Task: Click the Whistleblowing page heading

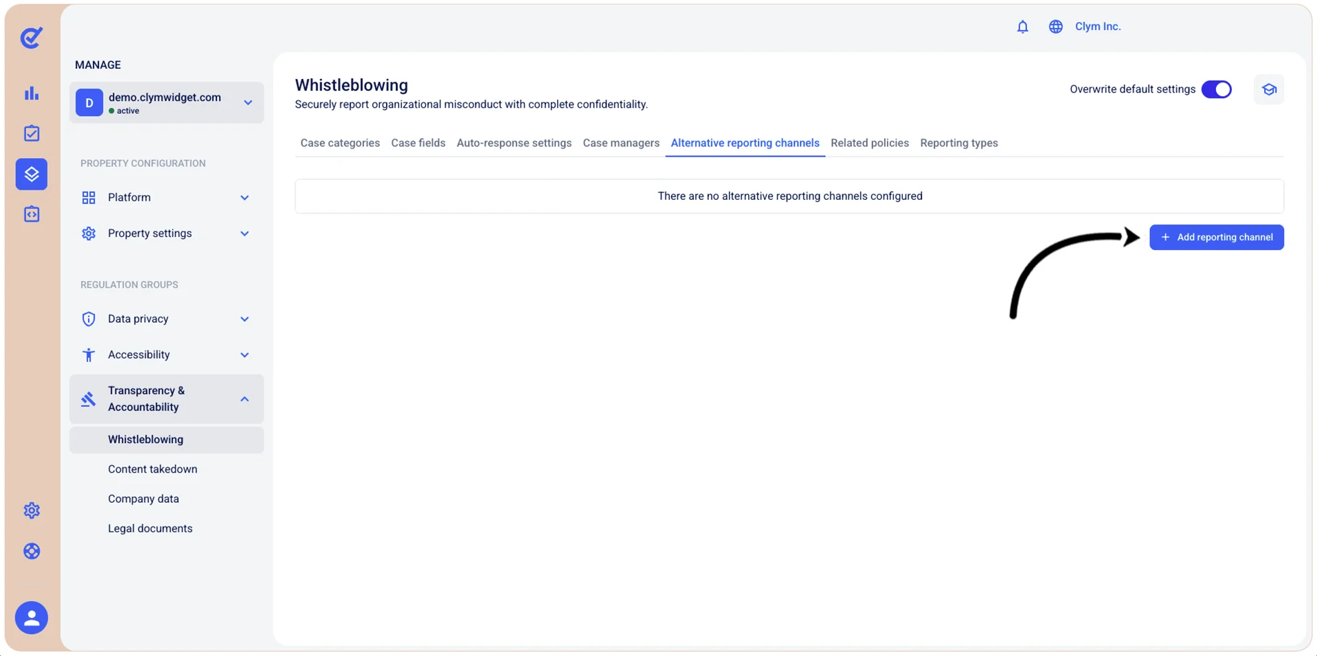Action: click(352, 85)
